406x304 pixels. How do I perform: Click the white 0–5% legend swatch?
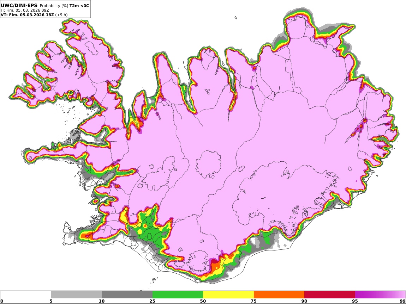tap(26, 294)
